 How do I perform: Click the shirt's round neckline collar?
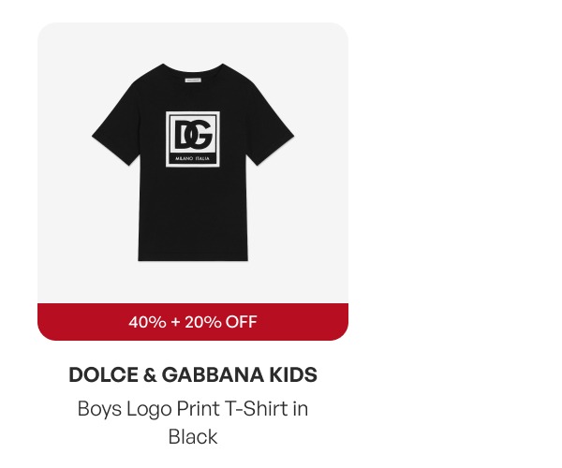click(x=193, y=68)
